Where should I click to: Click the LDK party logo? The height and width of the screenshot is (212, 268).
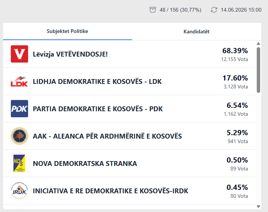coord(19,81)
